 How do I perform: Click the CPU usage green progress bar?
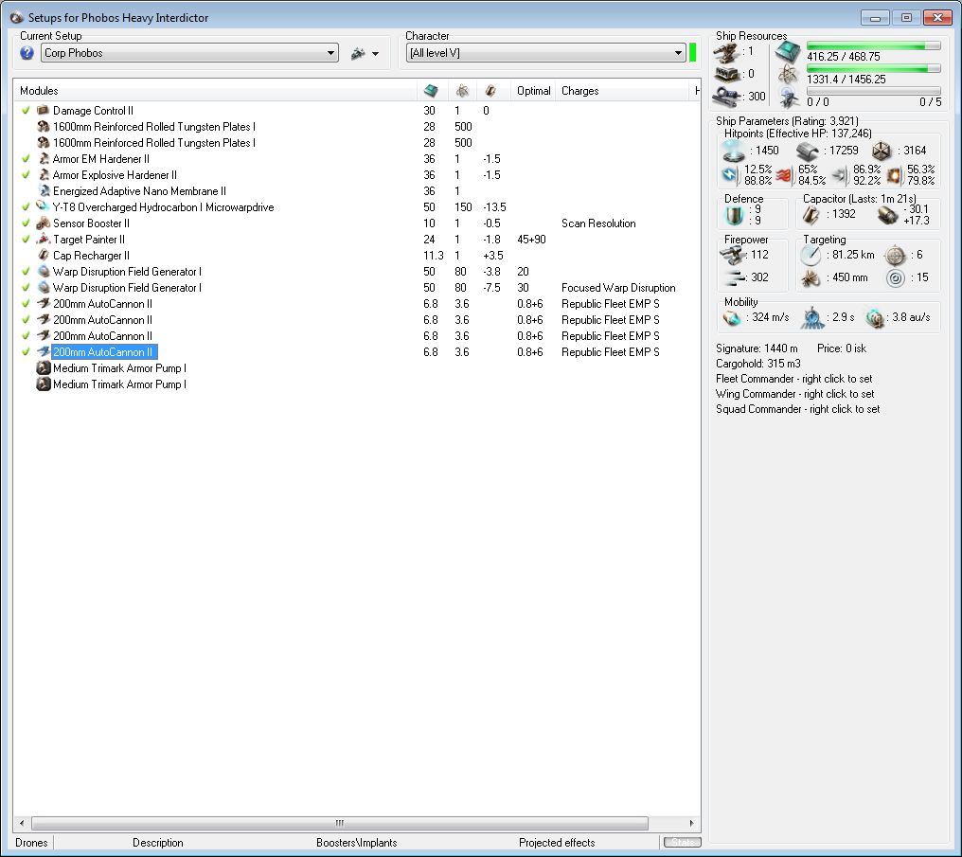coord(873,46)
